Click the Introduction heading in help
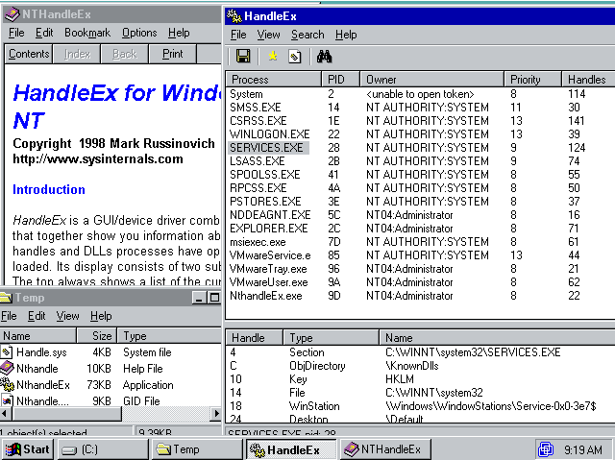Viewport: 615px width, 460px height. pos(49,189)
